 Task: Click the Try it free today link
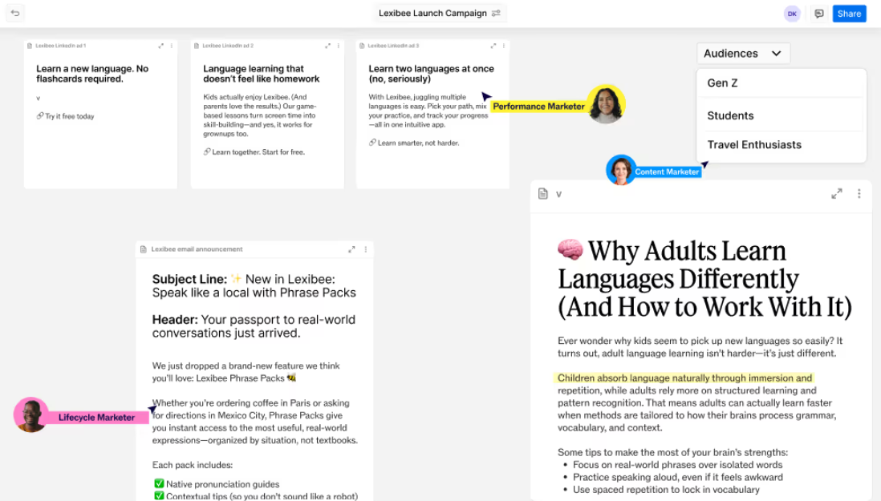pyautogui.click(x=65, y=116)
